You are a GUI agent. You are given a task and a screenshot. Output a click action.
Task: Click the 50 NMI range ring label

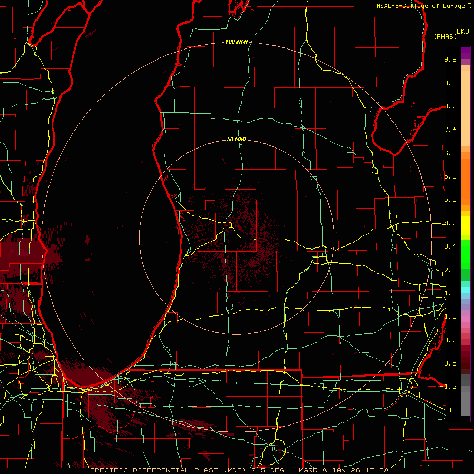236,140
